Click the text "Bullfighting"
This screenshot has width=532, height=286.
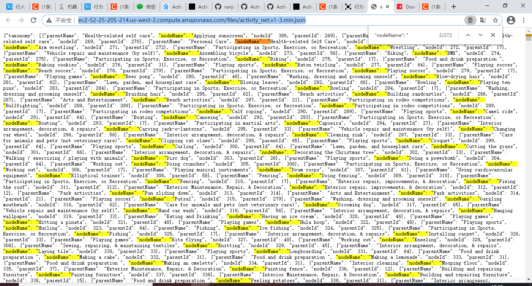click(x=22, y=106)
